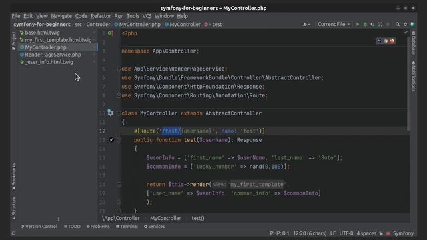This screenshot has width=427, height=240.
Task: Open the Run menu
Action: [x=119, y=16]
